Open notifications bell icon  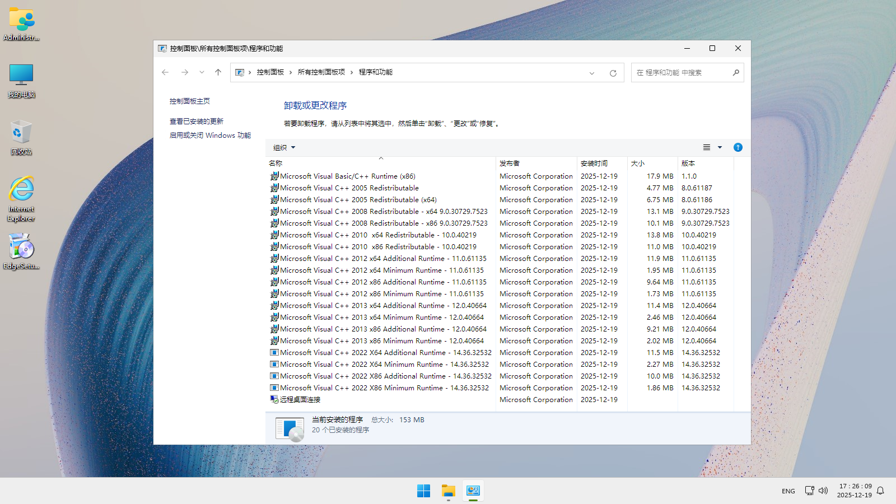[880, 491]
